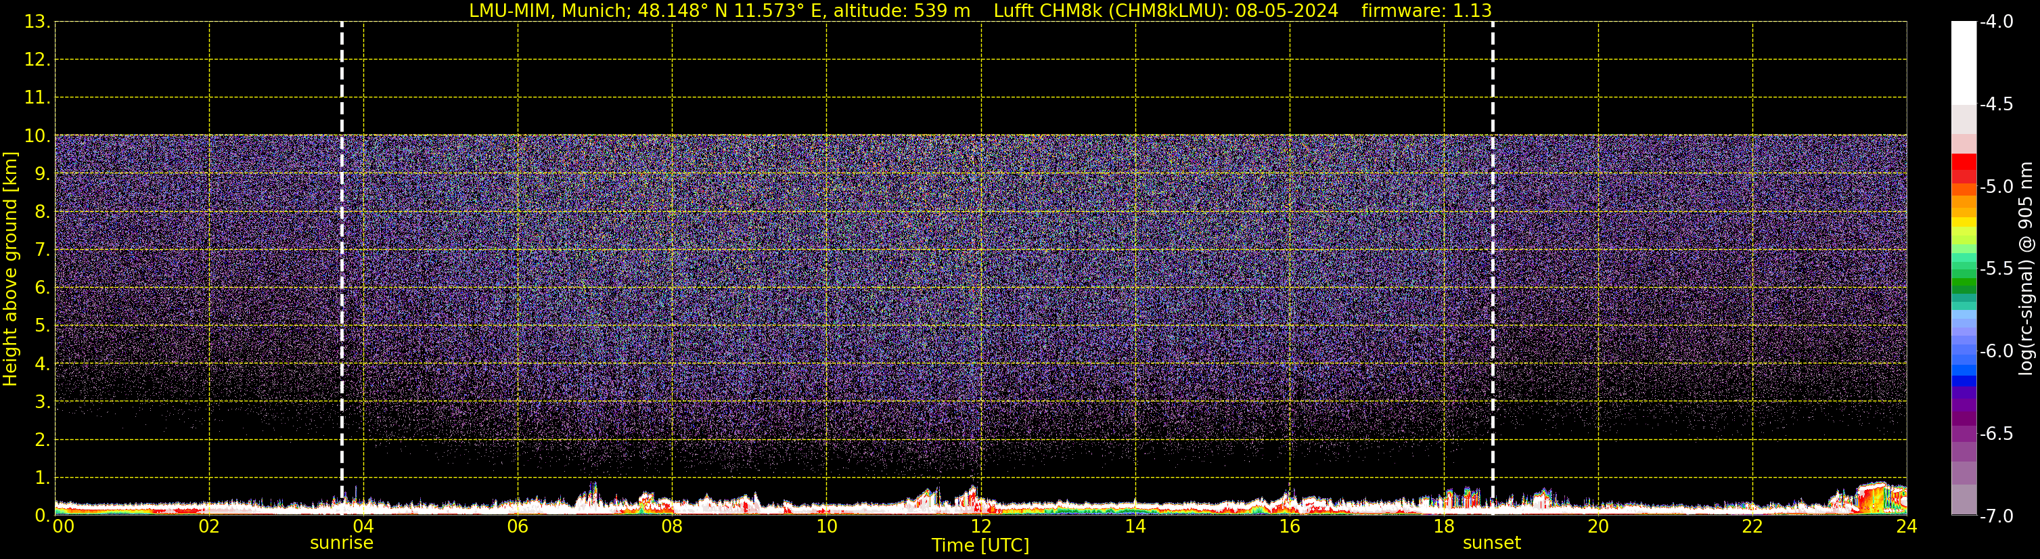The height and width of the screenshot is (559, 2040).
Task: Click the '-5.5' colorbar tick label
Action: click(x=1995, y=269)
